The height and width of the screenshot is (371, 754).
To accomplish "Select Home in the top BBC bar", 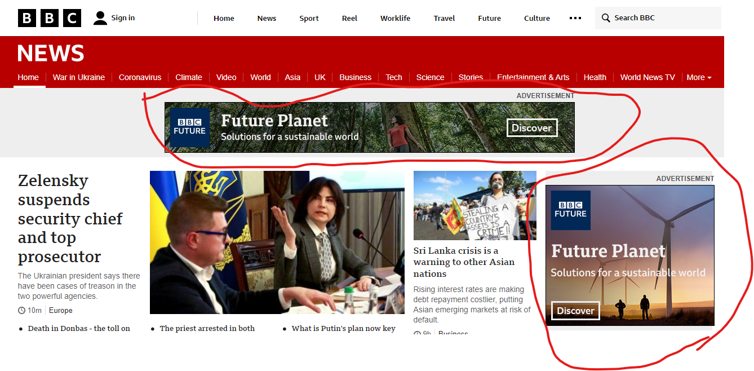I will [x=224, y=18].
